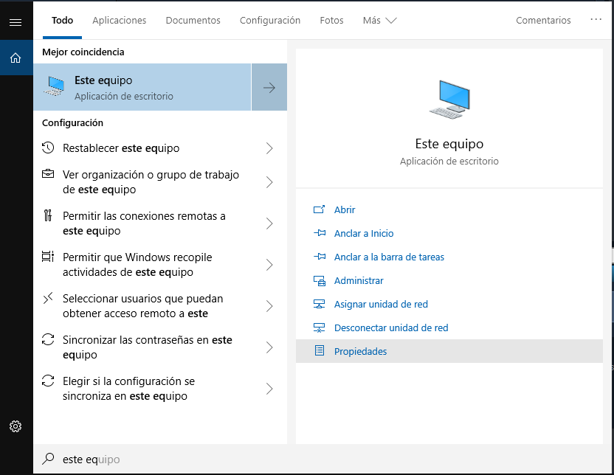
Task: Open 'Sincronizar las contraseñas en este equipo'
Action: [x=160, y=347]
